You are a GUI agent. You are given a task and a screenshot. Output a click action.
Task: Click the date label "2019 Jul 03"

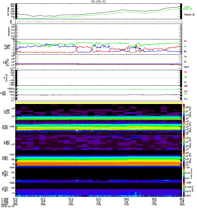coord(8,206)
